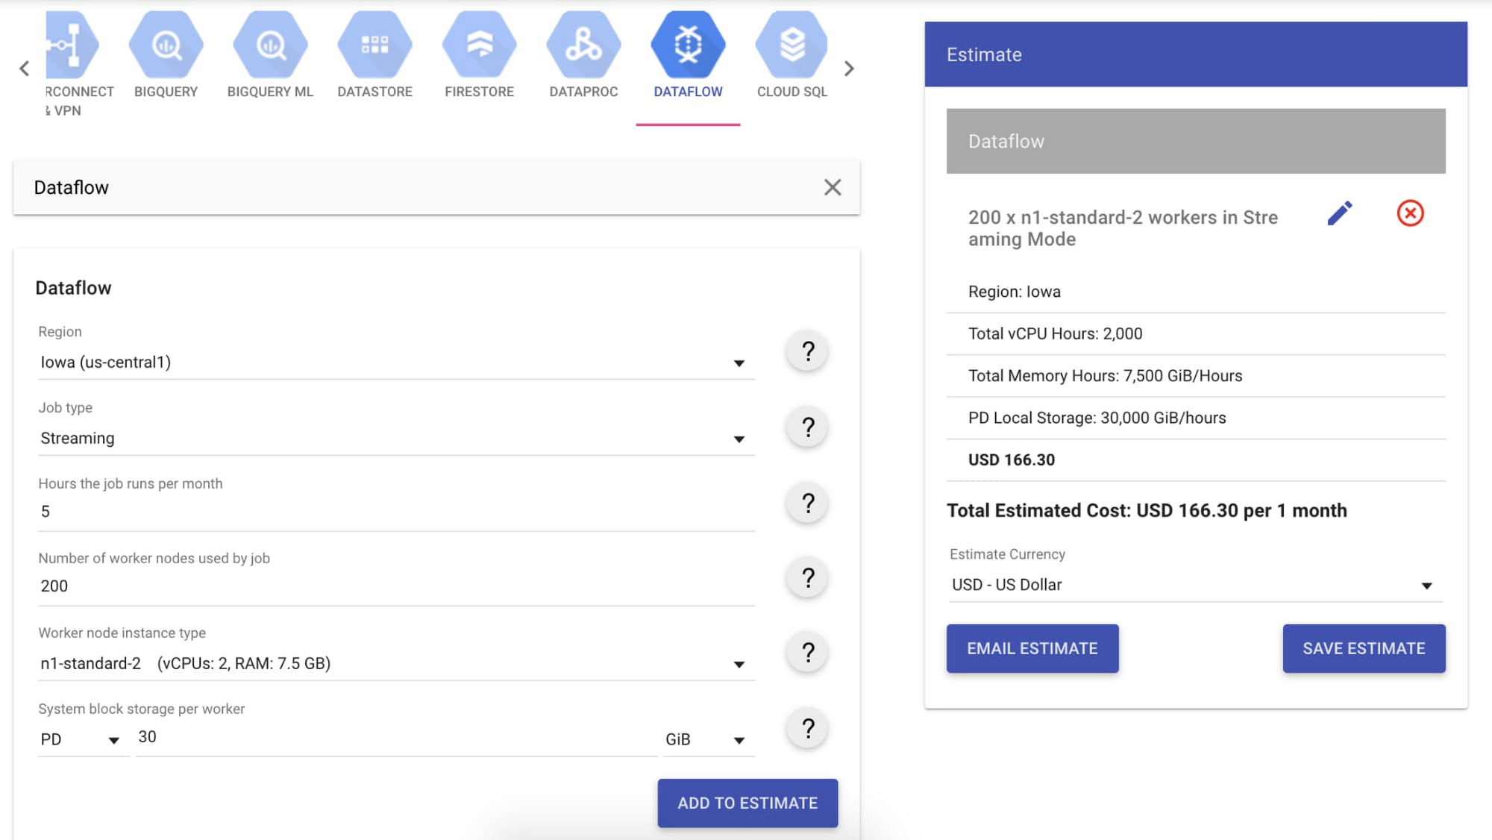This screenshot has height=840, width=1492.
Task: Open the PD storage type dropdown
Action: (x=83, y=739)
